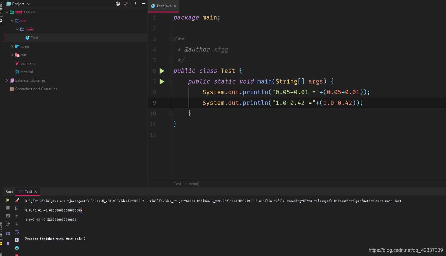Collapse the main package chevron
446x256 pixels.
pos(17,29)
